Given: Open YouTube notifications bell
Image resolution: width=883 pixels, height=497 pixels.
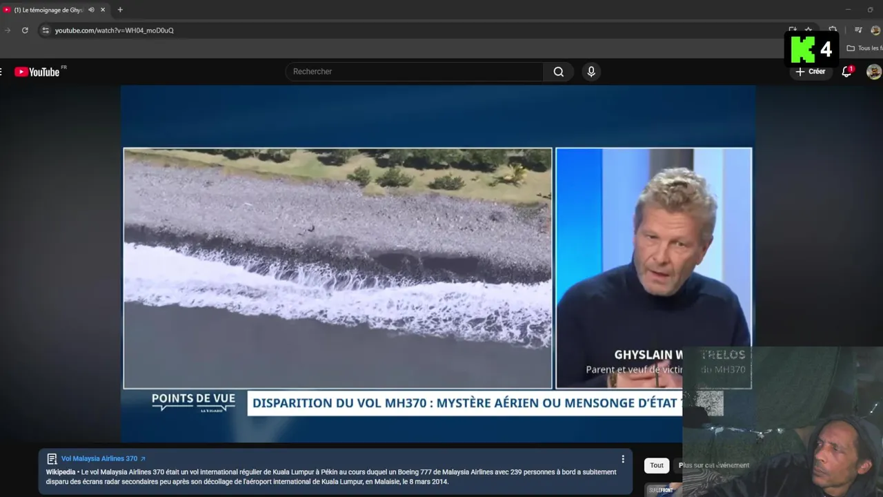Looking at the screenshot, I should point(846,72).
